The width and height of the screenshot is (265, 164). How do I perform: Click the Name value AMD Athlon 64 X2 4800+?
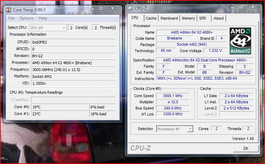point(192,32)
